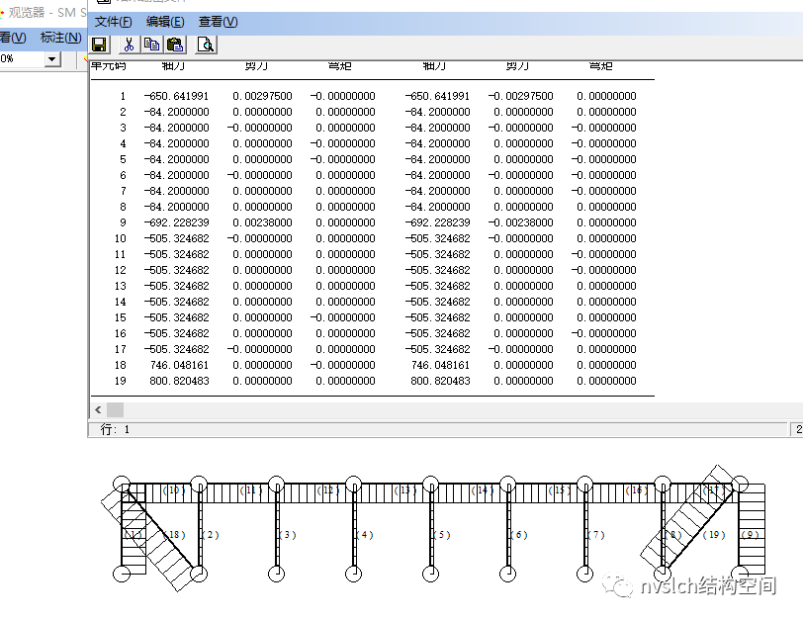Select first -84.2000000 value in row 5
Screen dimensions: 803x621
pos(176,160)
